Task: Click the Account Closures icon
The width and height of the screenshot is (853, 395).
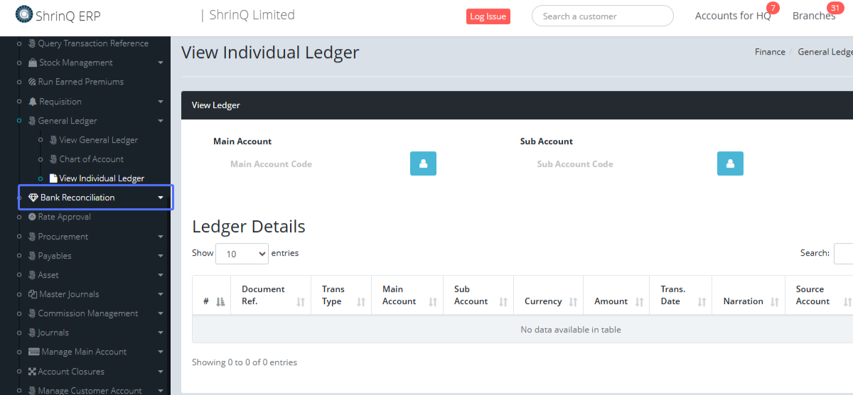Action: 33,372
